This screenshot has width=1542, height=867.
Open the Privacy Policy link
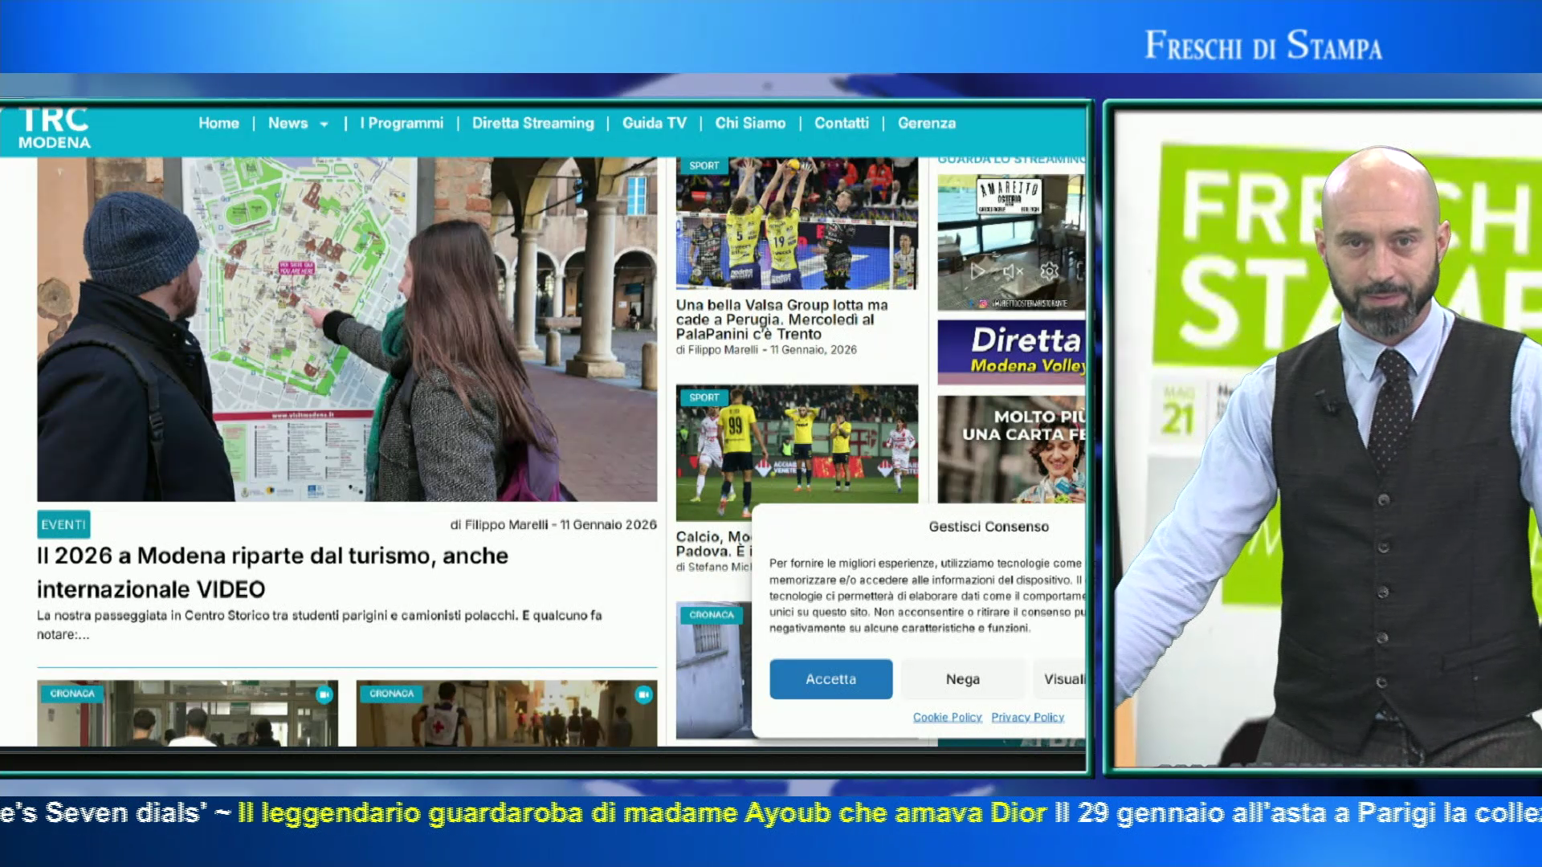tap(1027, 717)
